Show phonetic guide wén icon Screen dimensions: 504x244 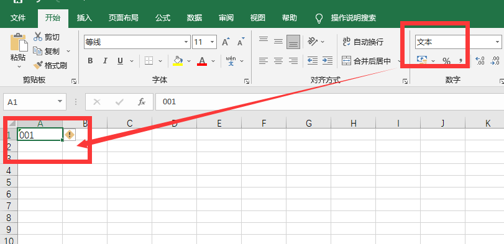coord(231,61)
